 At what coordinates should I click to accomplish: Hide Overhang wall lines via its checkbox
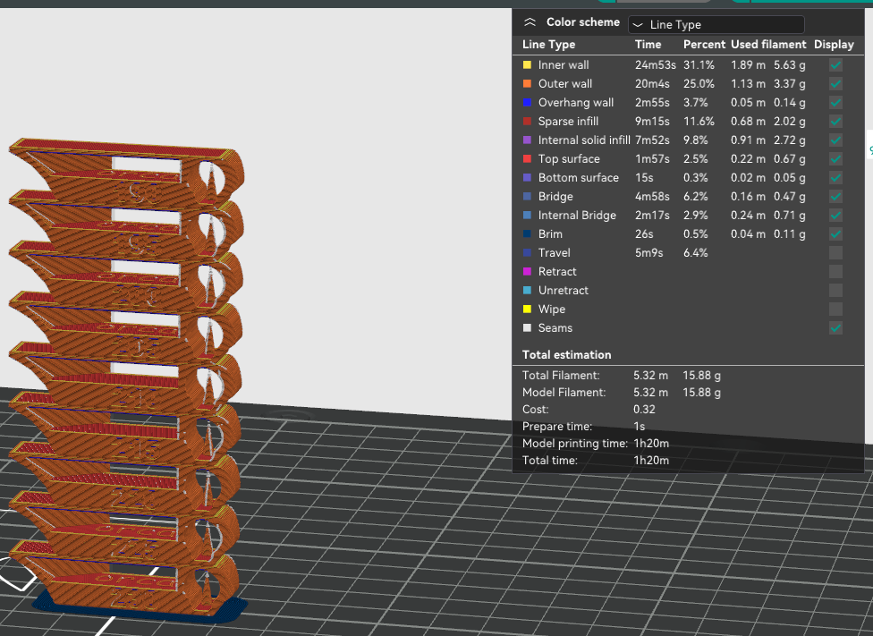pyautogui.click(x=835, y=103)
